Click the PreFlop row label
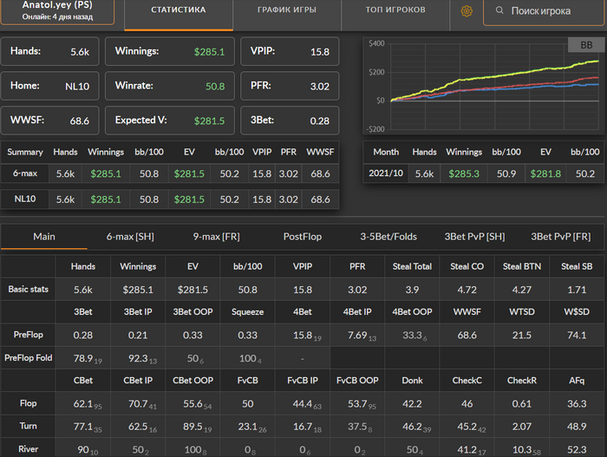 29,335
